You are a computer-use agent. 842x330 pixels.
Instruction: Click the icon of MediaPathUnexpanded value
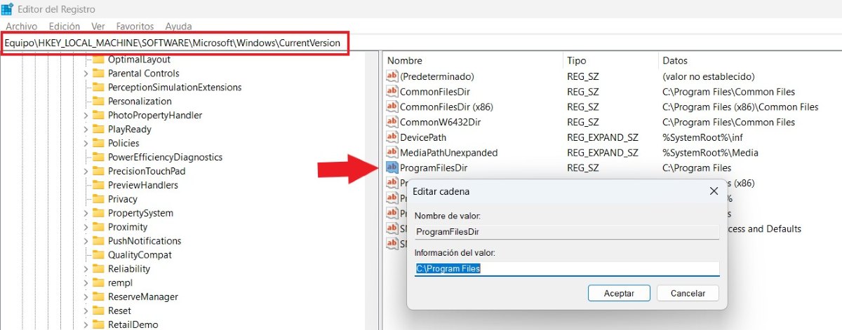[x=392, y=153]
